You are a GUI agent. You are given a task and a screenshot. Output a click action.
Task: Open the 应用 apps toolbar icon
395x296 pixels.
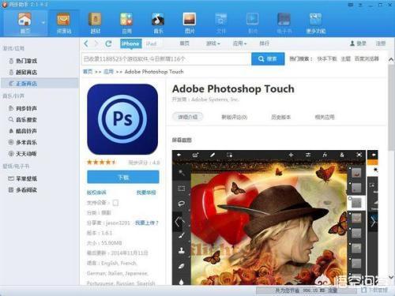[x=126, y=23]
